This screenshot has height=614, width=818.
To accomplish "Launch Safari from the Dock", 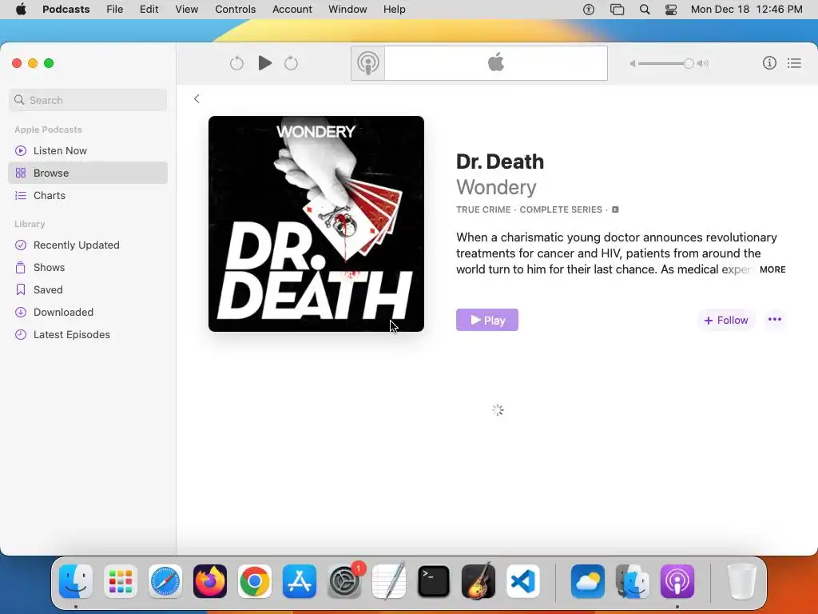I will 165,581.
